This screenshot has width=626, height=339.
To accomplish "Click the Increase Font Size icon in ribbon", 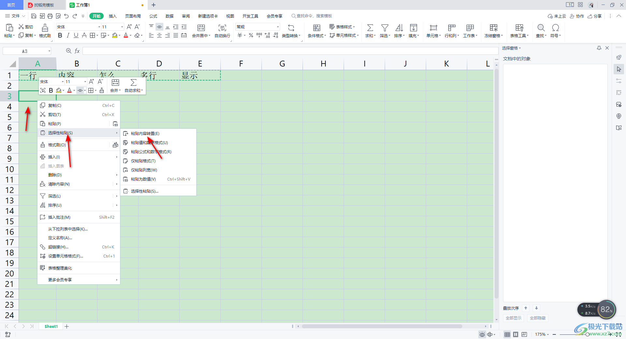I will (129, 27).
